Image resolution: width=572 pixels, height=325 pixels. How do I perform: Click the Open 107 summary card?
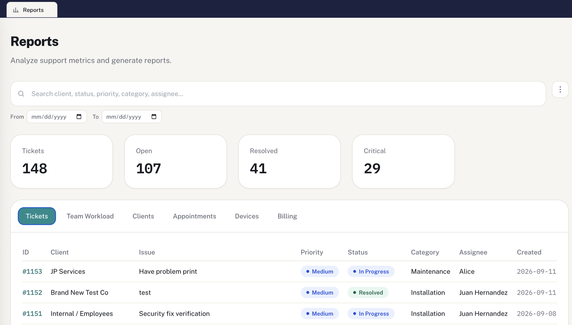[x=176, y=161]
